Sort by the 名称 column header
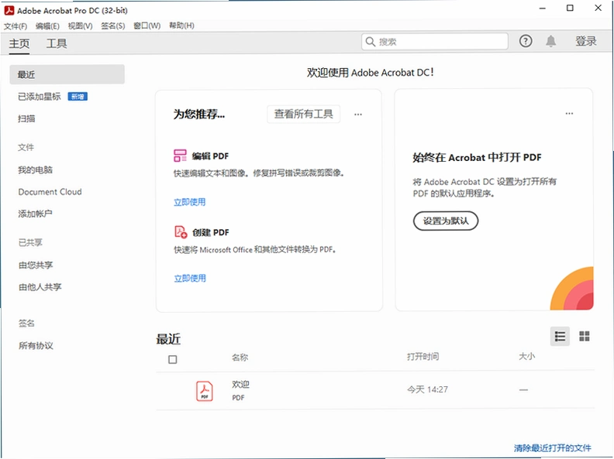The width and height of the screenshot is (614, 459). 240,358
